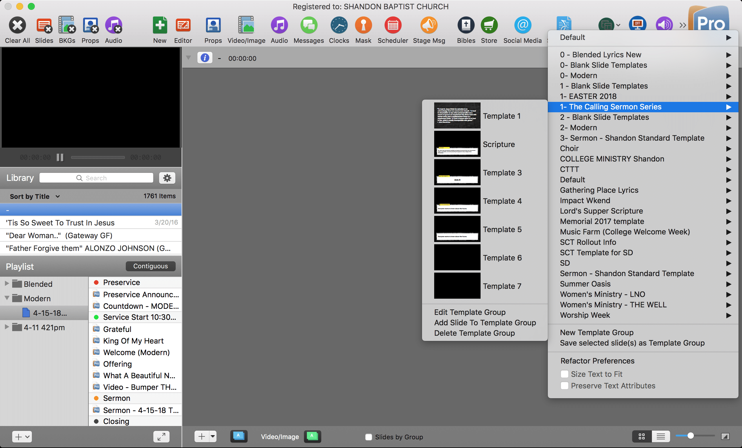Select 1- The Calling Sermon Series
742x448 pixels.
coord(643,107)
